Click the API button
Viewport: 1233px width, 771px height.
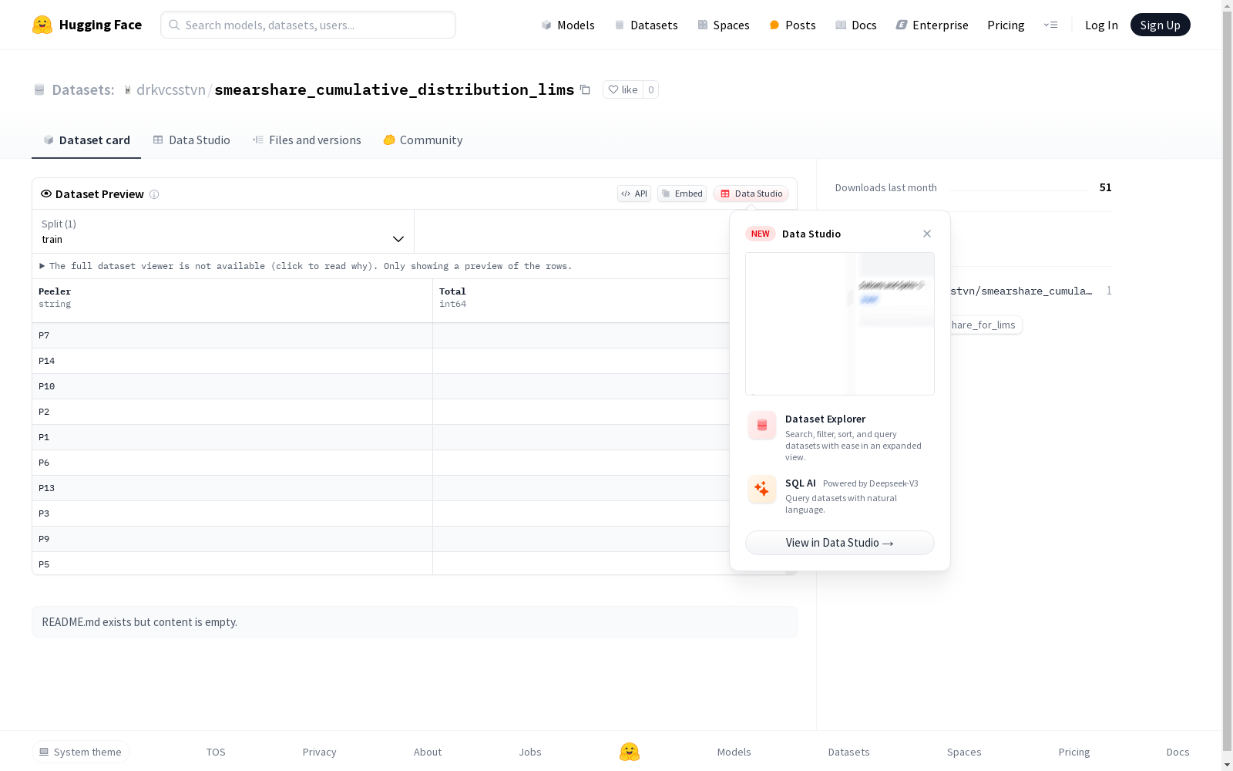634,194
